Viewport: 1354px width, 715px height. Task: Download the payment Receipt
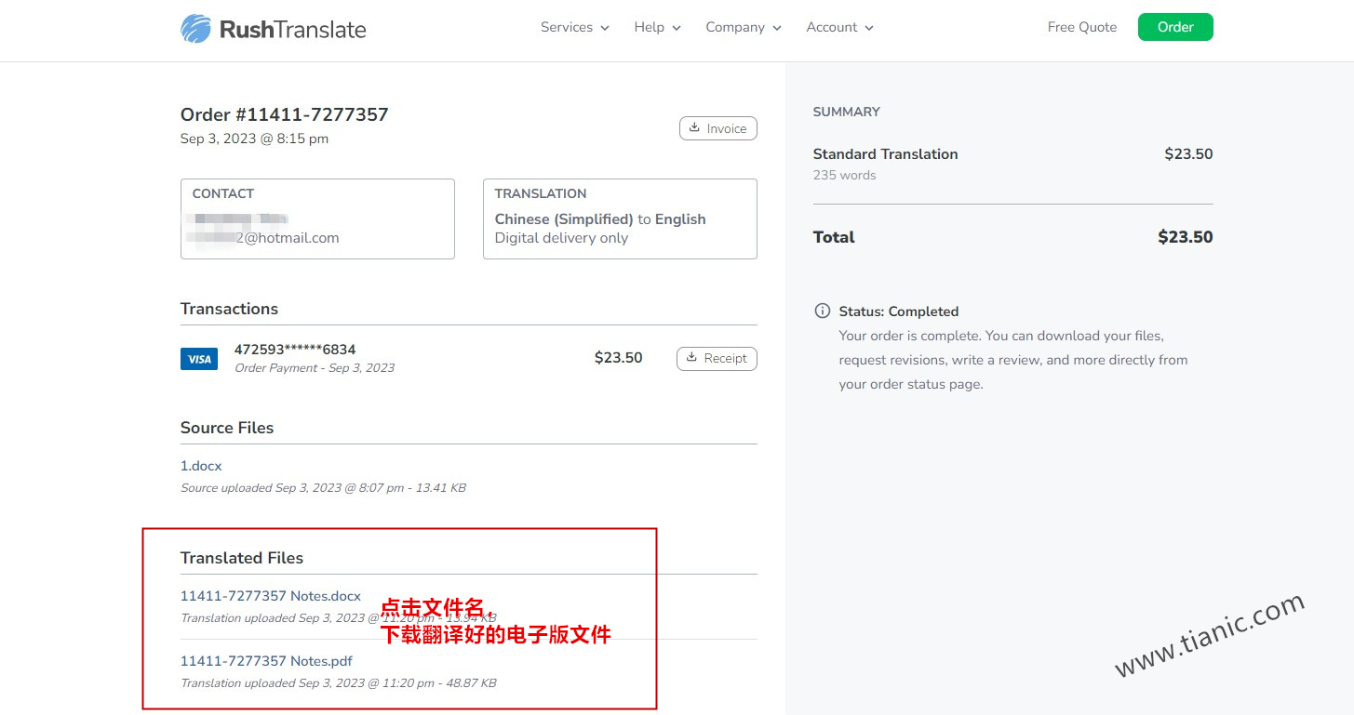pos(717,358)
